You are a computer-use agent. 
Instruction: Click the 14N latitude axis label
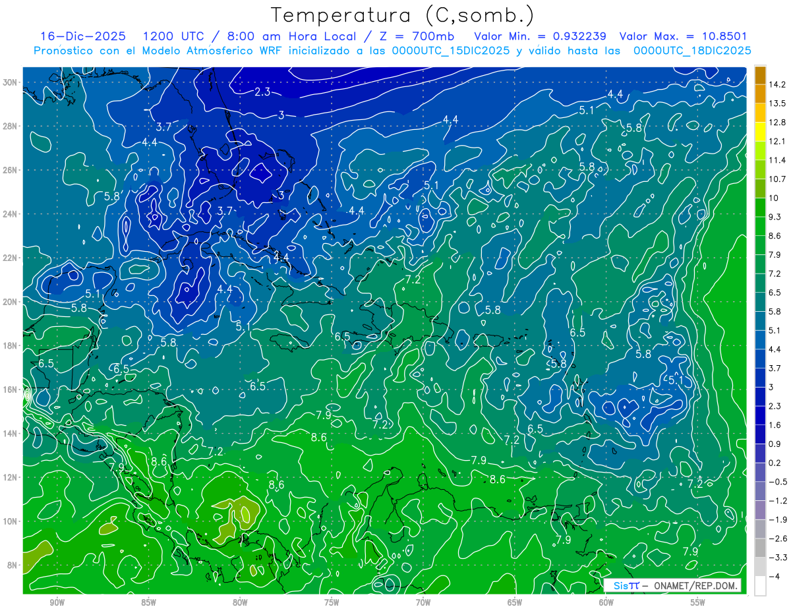click(11, 433)
